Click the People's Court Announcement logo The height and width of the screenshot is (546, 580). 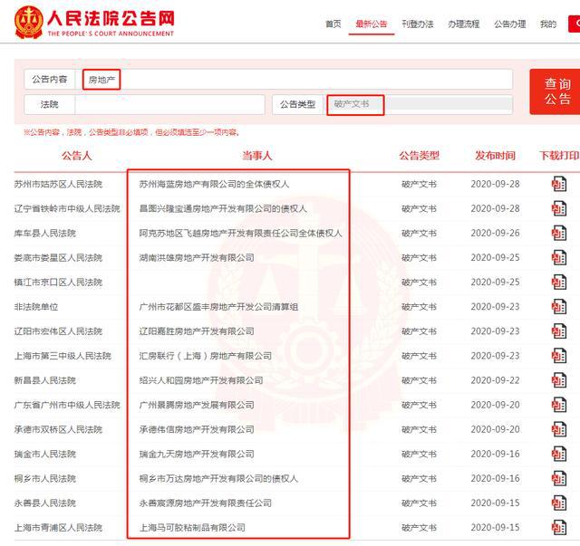point(94,22)
